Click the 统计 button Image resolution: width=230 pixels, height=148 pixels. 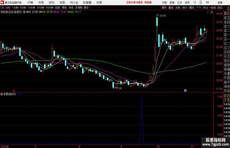pos(185,8)
